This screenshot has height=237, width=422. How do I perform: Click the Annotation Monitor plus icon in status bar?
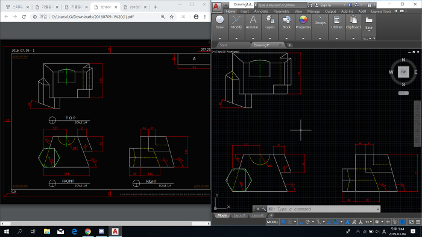pyautogui.click(x=388, y=222)
